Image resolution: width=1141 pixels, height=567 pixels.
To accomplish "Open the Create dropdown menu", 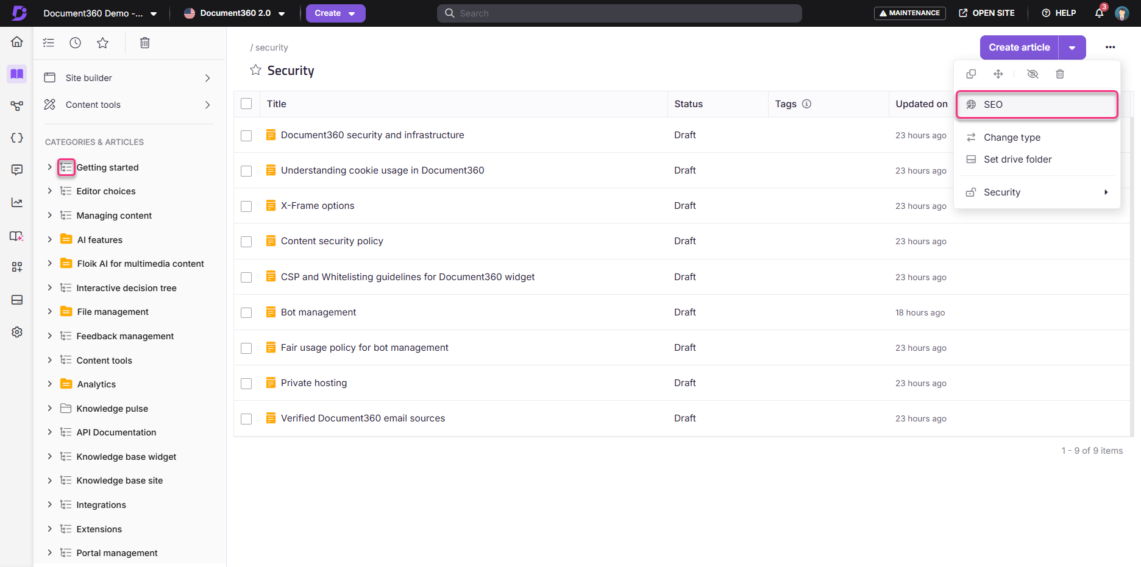I will tap(335, 13).
